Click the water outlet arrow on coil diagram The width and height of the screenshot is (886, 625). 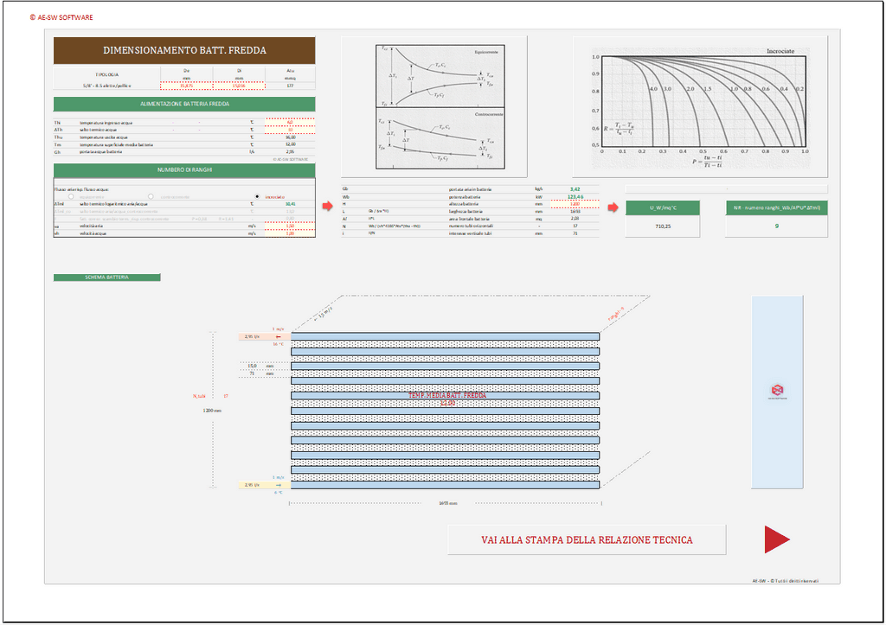pos(279,485)
